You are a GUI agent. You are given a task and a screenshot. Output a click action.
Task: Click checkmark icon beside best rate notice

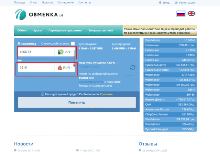[42, 94]
